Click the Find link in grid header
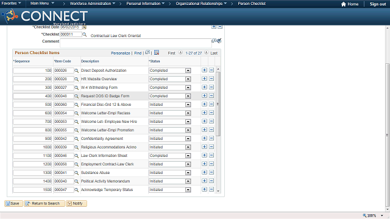This screenshot has height=219, width=390. [138, 53]
